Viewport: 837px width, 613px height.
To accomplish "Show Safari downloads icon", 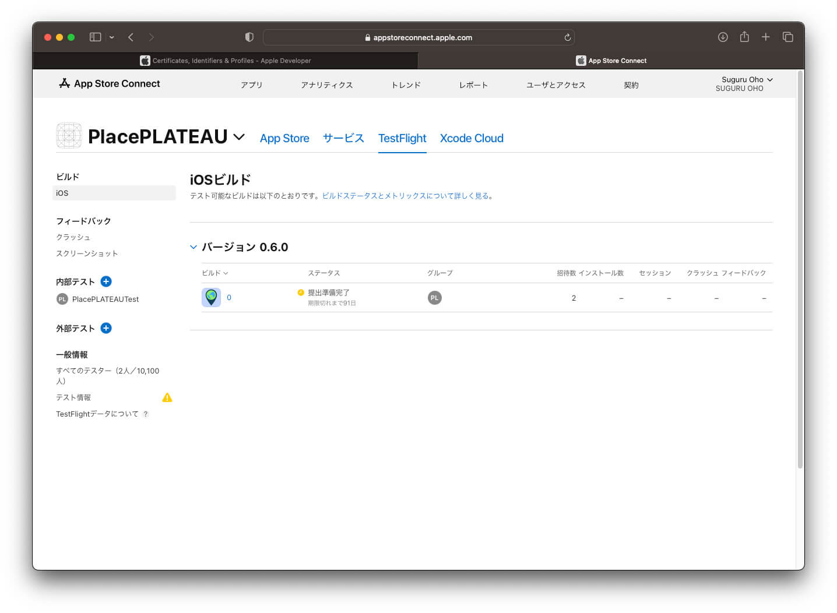I will (723, 37).
